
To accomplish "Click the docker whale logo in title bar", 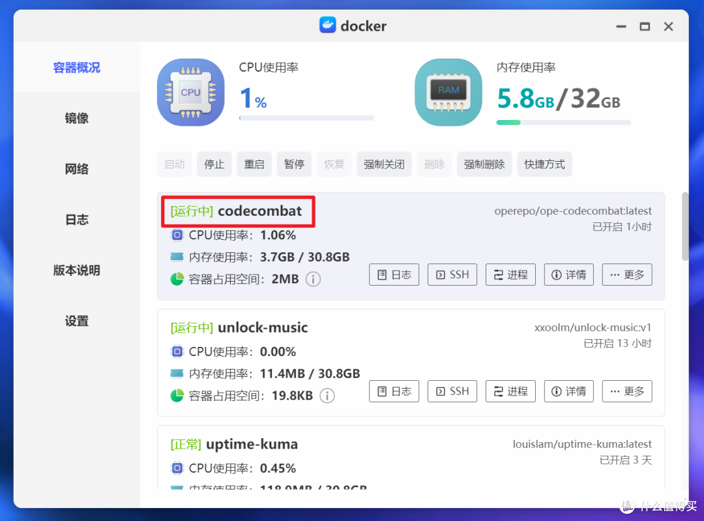I will [327, 25].
